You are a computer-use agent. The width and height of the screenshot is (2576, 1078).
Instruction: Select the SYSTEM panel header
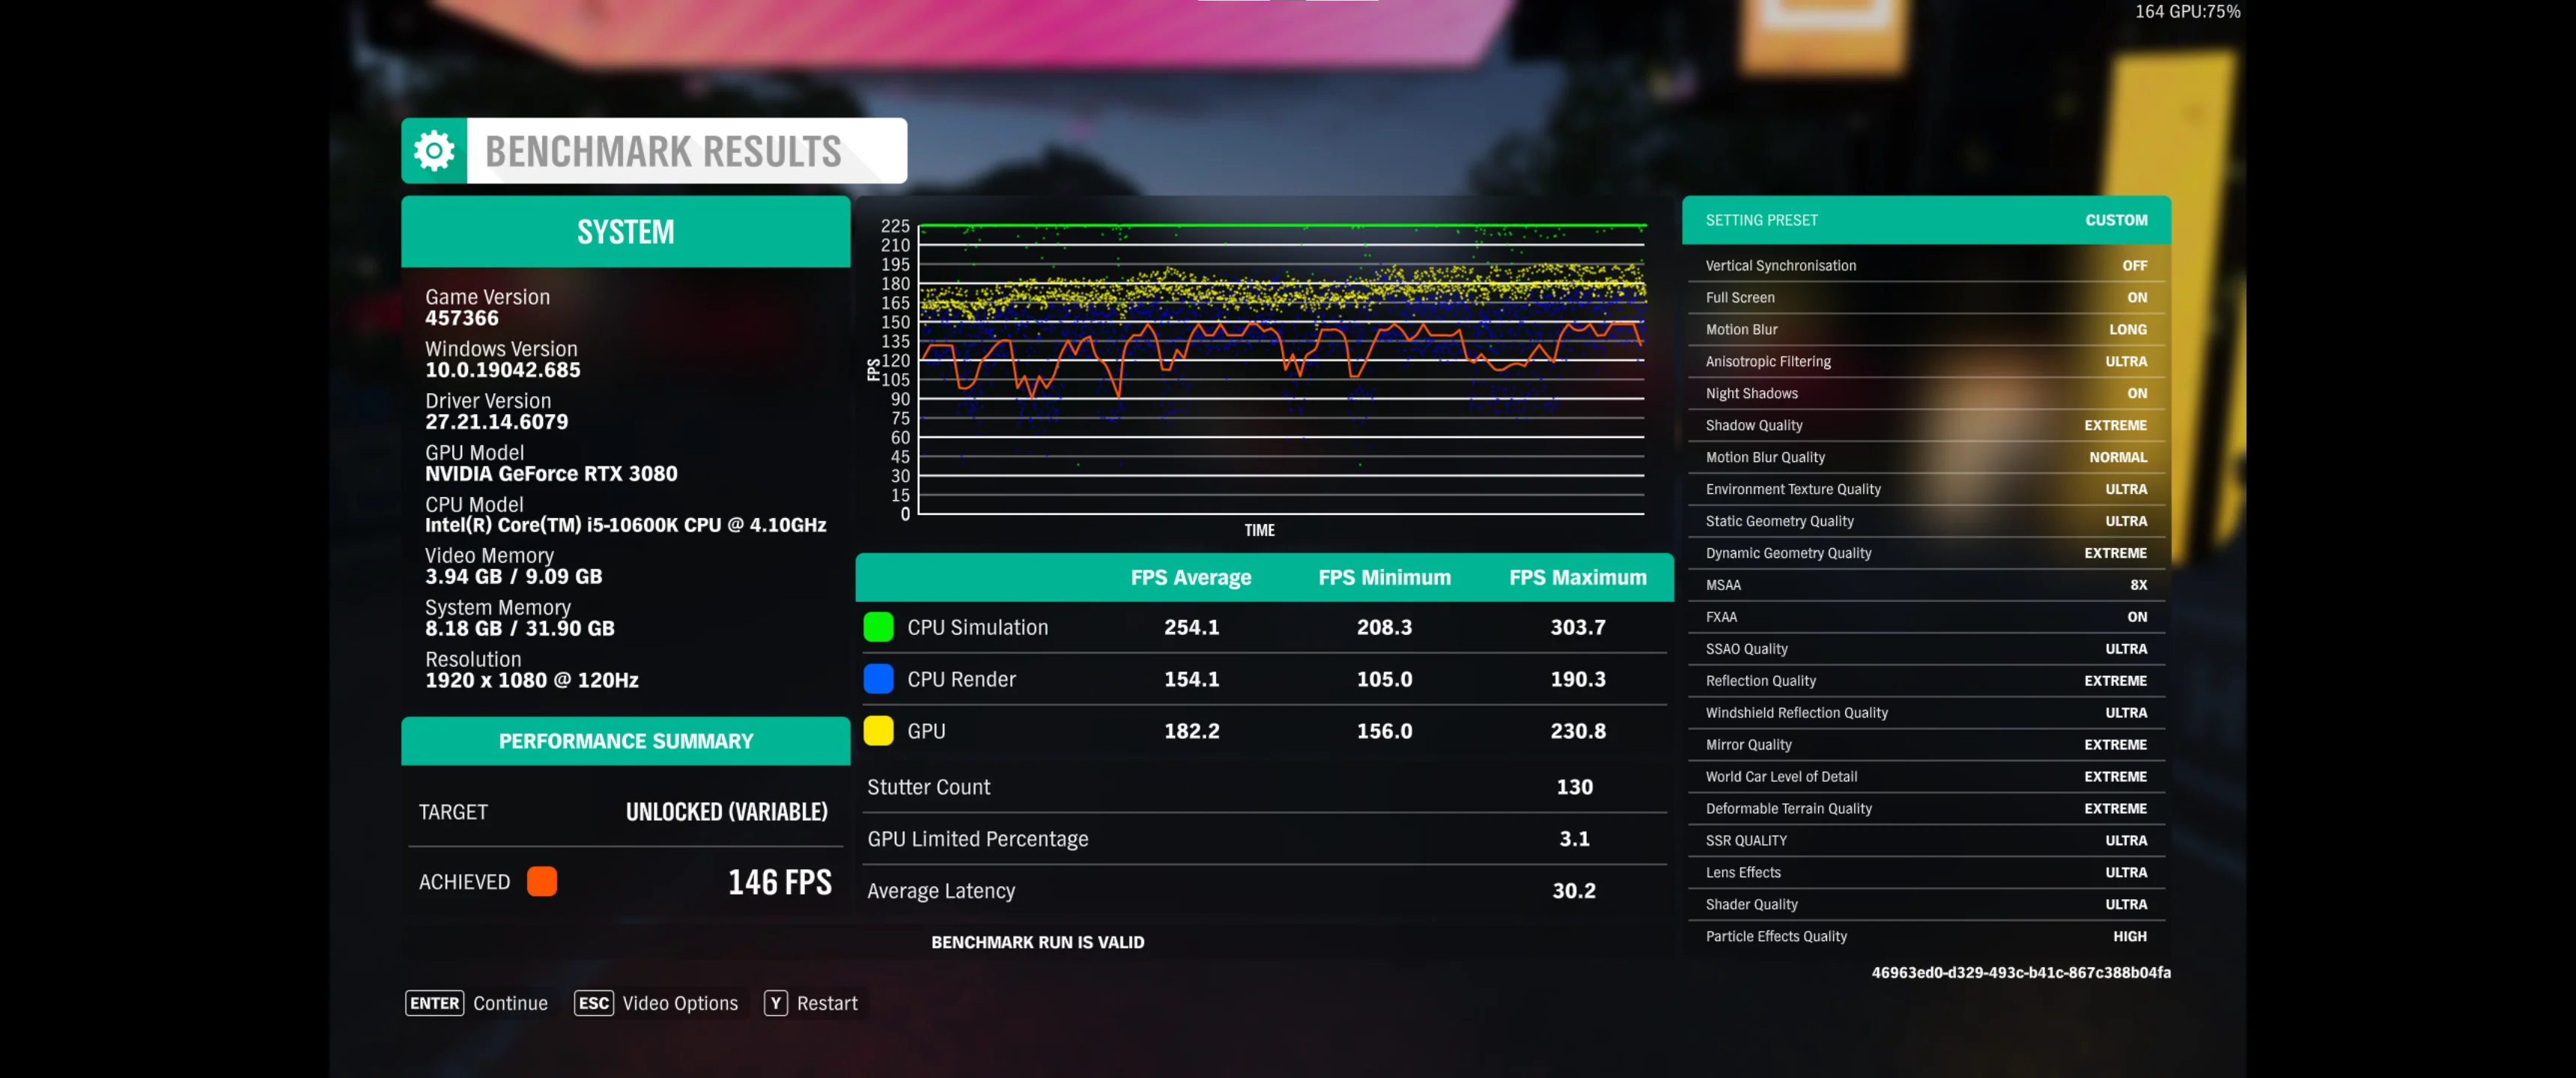(x=626, y=232)
